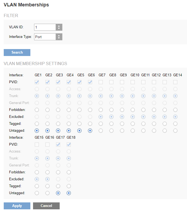Check PVID checkbox for GE16
This screenshot has height=212, width=187.
pos(47,145)
